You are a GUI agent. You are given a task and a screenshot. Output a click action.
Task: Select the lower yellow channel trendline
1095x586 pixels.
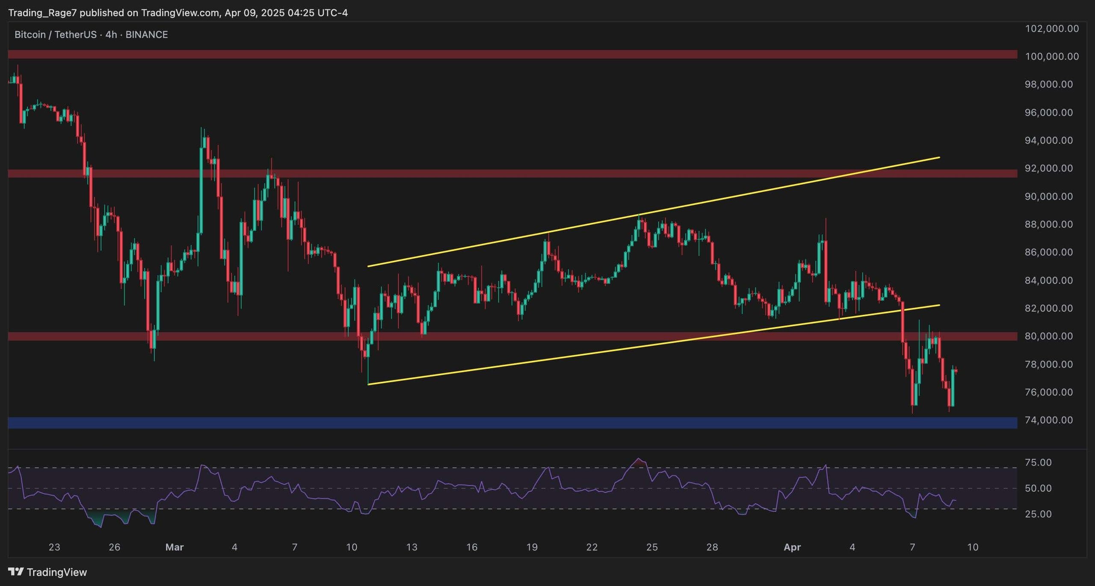[x=654, y=345]
